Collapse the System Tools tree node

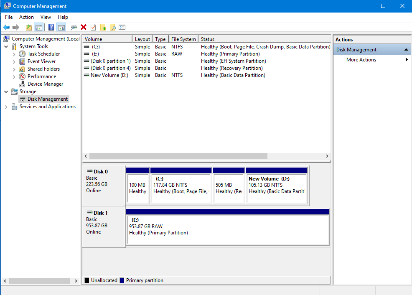(6, 46)
